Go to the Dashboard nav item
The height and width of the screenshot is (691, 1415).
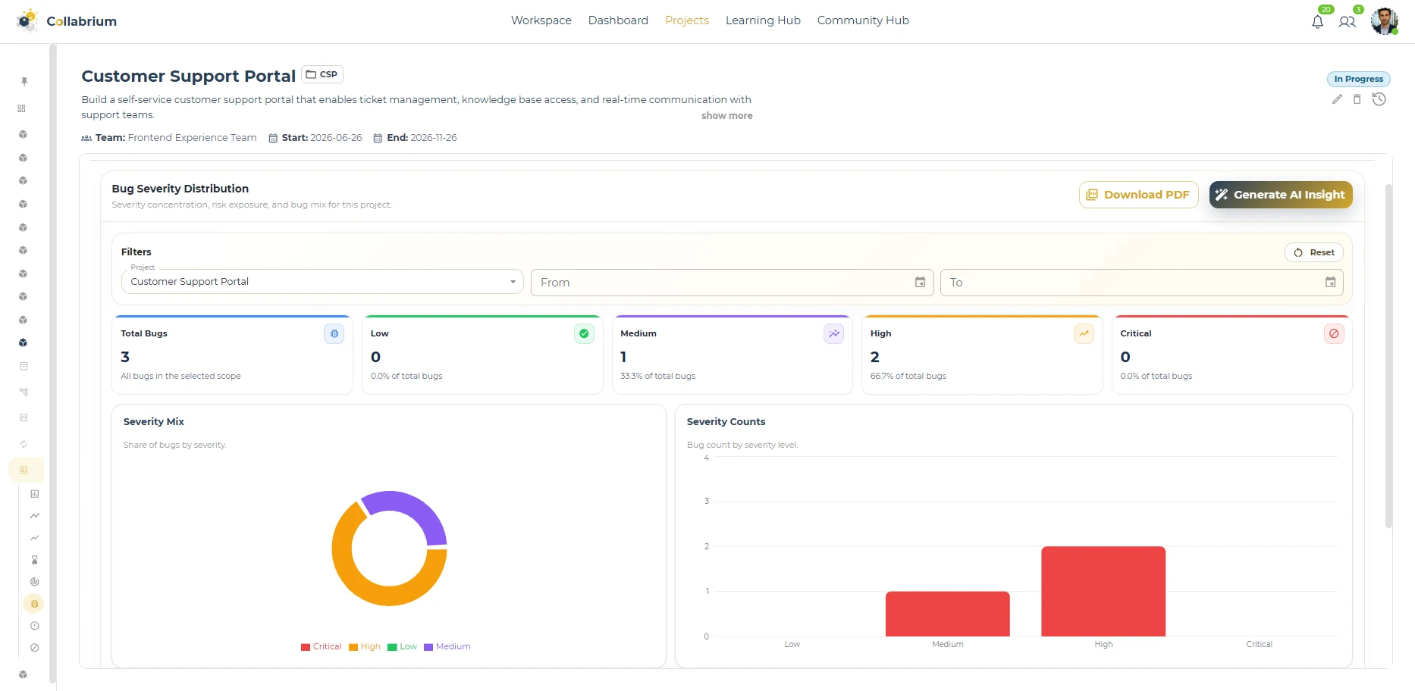coord(618,20)
